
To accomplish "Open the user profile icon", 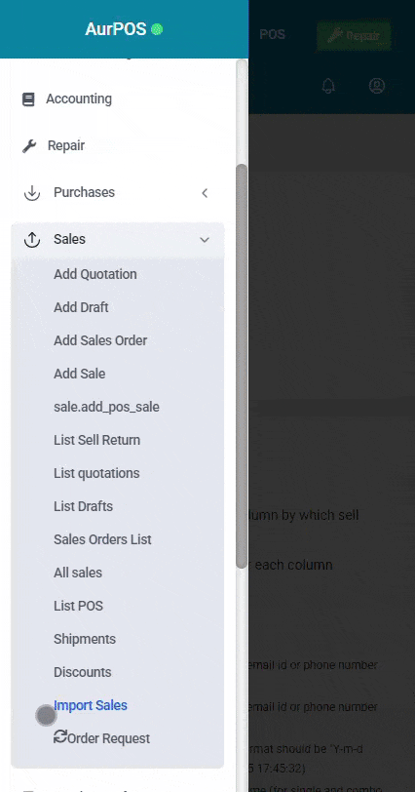I will click(x=377, y=86).
